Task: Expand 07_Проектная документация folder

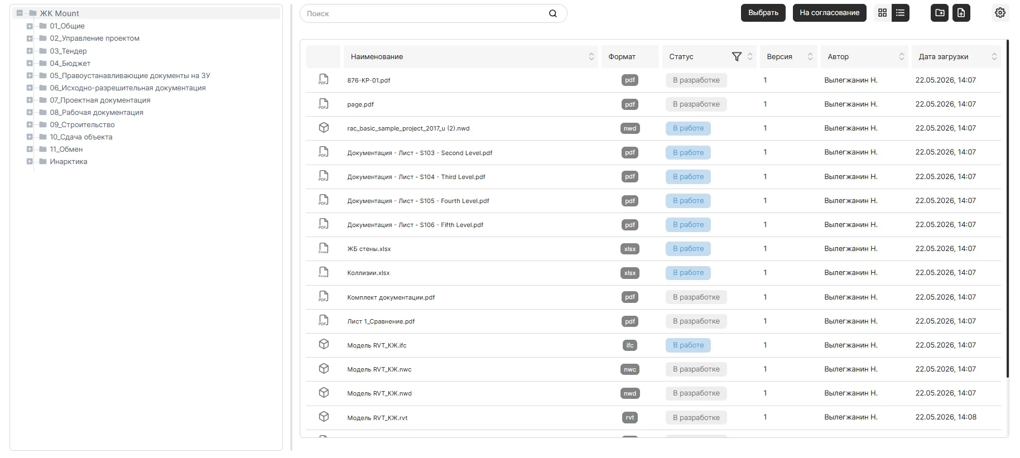Action: tap(30, 100)
